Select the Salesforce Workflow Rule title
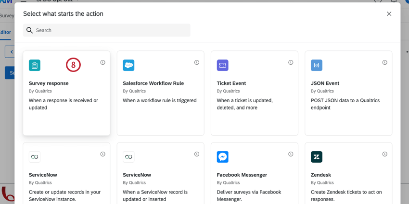409x204 pixels. [x=153, y=83]
